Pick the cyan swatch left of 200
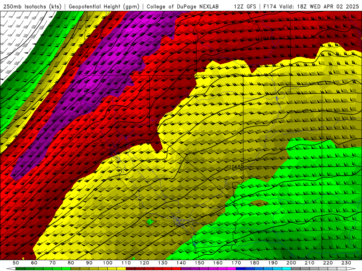The width and height of the screenshot is (362, 271). [287, 269]
